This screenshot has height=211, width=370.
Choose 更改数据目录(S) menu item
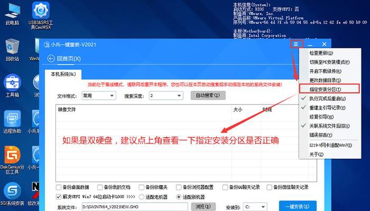point(330,80)
